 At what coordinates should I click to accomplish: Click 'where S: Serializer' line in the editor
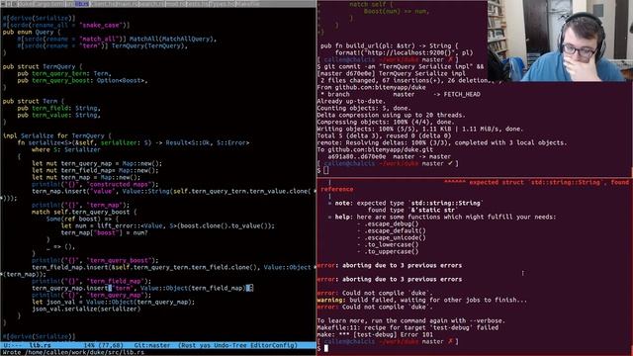[x=66, y=149]
